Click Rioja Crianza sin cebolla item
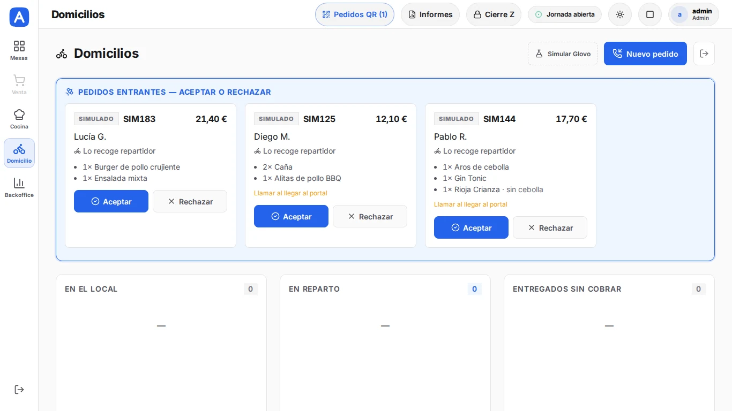The height and width of the screenshot is (411, 732). (x=493, y=189)
